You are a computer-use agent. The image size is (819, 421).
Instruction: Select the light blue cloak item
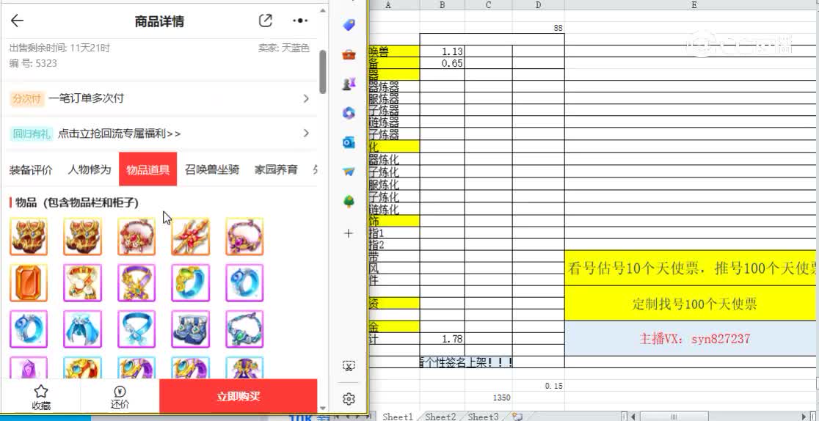tap(82, 329)
